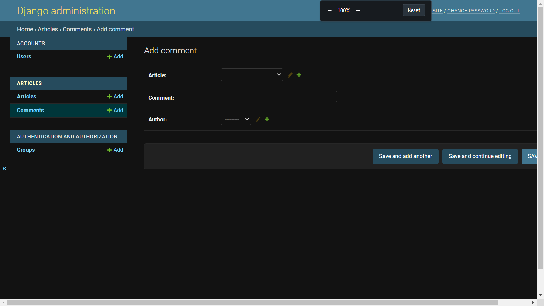Image resolution: width=544 pixels, height=306 pixels.
Task: Click the green plus icon next to Author
Action: pyautogui.click(x=267, y=119)
